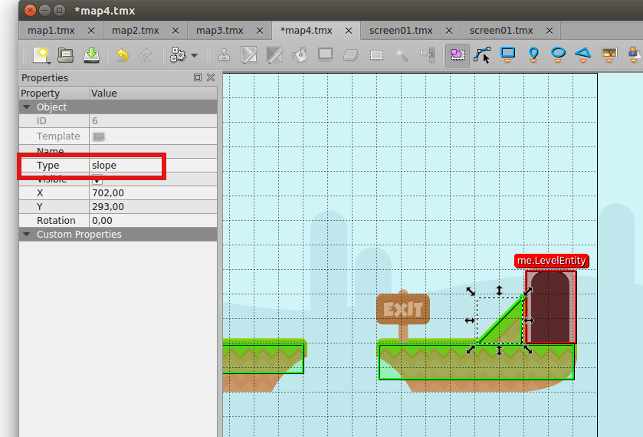
Task: Switch to the map1.tmx tab
Action: [51, 31]
